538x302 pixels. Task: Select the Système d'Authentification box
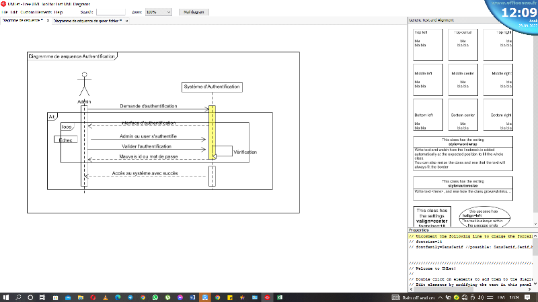(x=212, y=87)
